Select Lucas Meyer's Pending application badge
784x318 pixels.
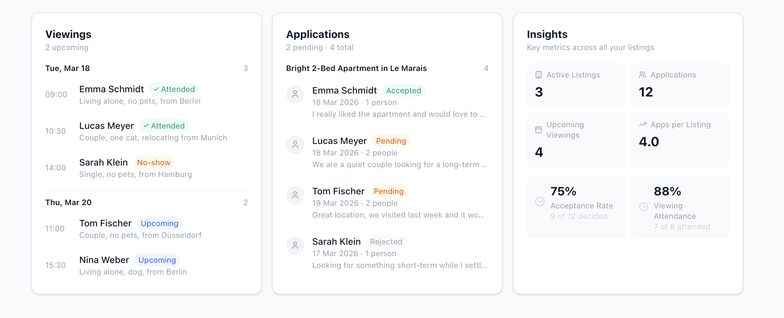tap(391, 141)
